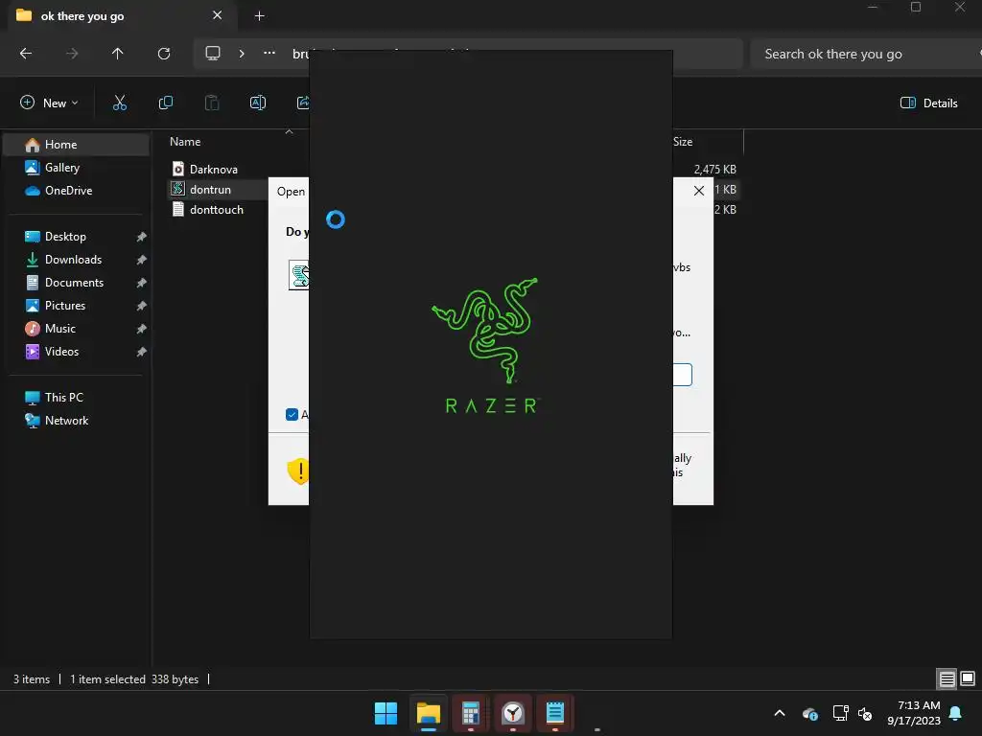This screenshot has height=736, width=982.
Task: Open Notepad from the taskbar
Action: [555, 713]
